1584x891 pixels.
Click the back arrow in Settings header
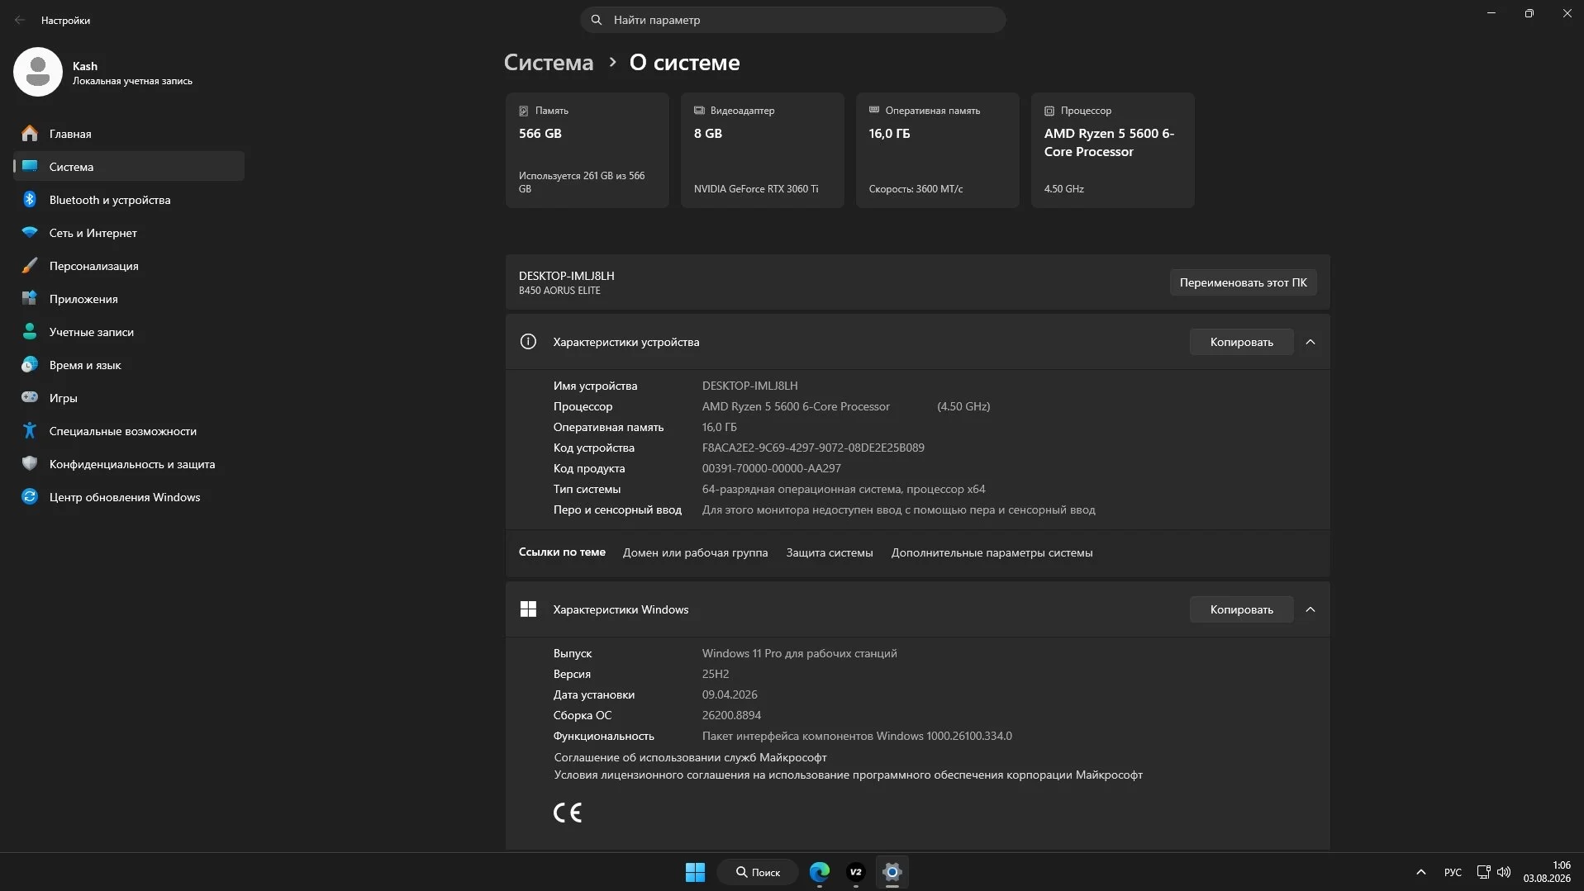click(x=20, y=20)
